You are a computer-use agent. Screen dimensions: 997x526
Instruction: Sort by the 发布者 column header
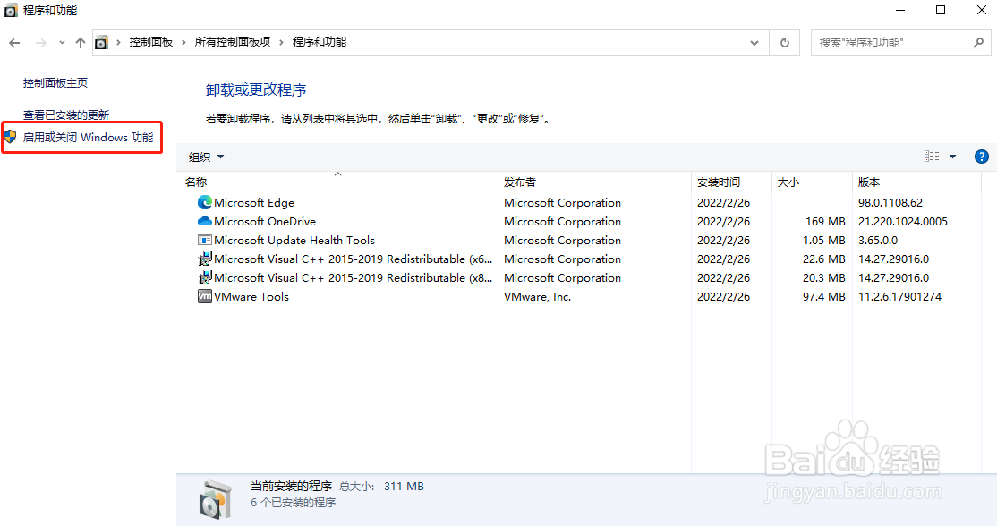point(594,182)
